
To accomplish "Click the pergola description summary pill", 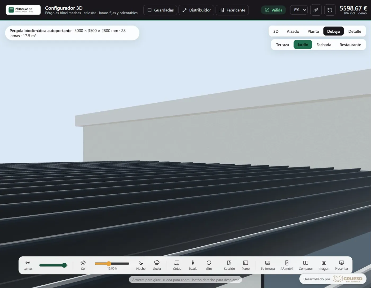I will pyautogui.click(x=72, y=33).
